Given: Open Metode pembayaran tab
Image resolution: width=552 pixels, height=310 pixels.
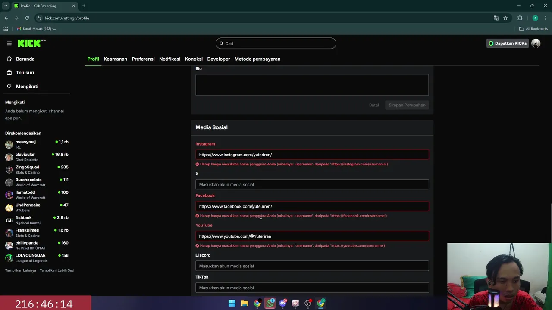Looking at the screenshot, I should (257, 59).
